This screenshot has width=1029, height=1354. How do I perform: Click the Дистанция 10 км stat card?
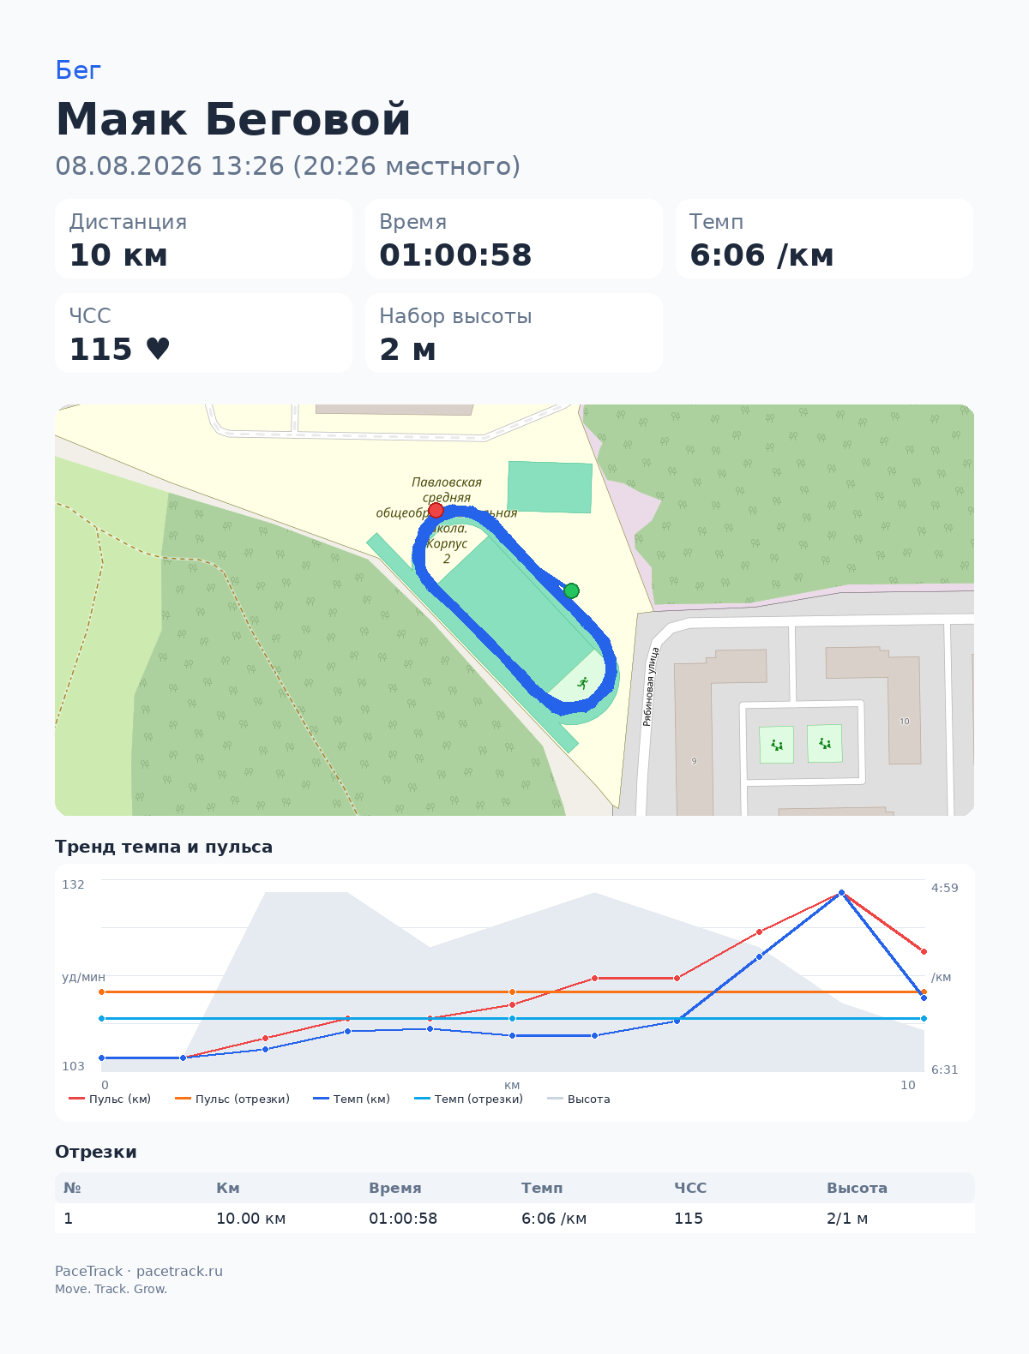click(204, 239)
